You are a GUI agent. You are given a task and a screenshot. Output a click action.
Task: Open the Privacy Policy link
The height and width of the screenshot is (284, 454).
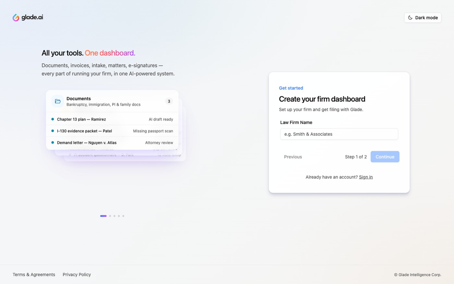77,275
